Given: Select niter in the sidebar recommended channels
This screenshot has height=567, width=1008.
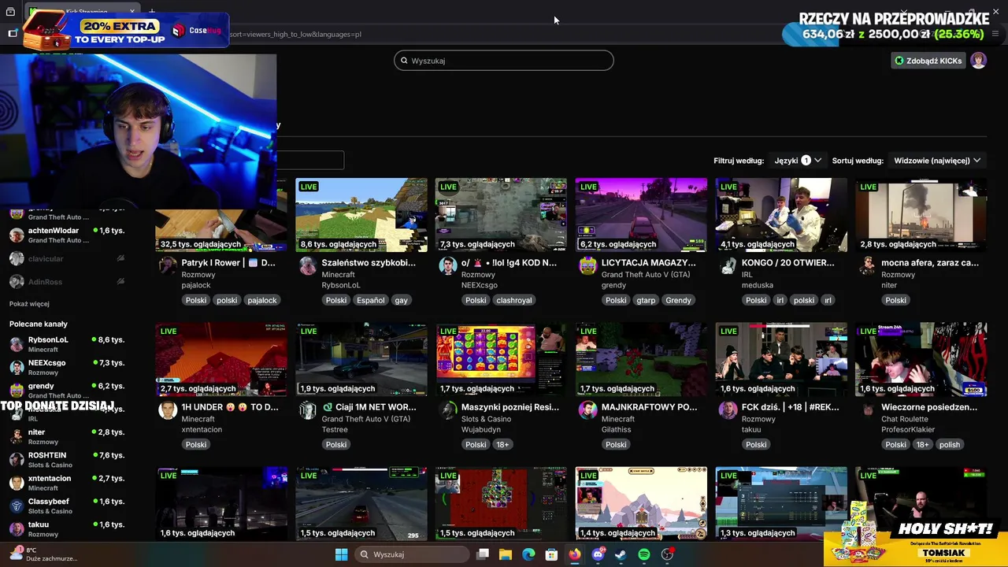Looking at the screenshot, I should pos(67,436).
